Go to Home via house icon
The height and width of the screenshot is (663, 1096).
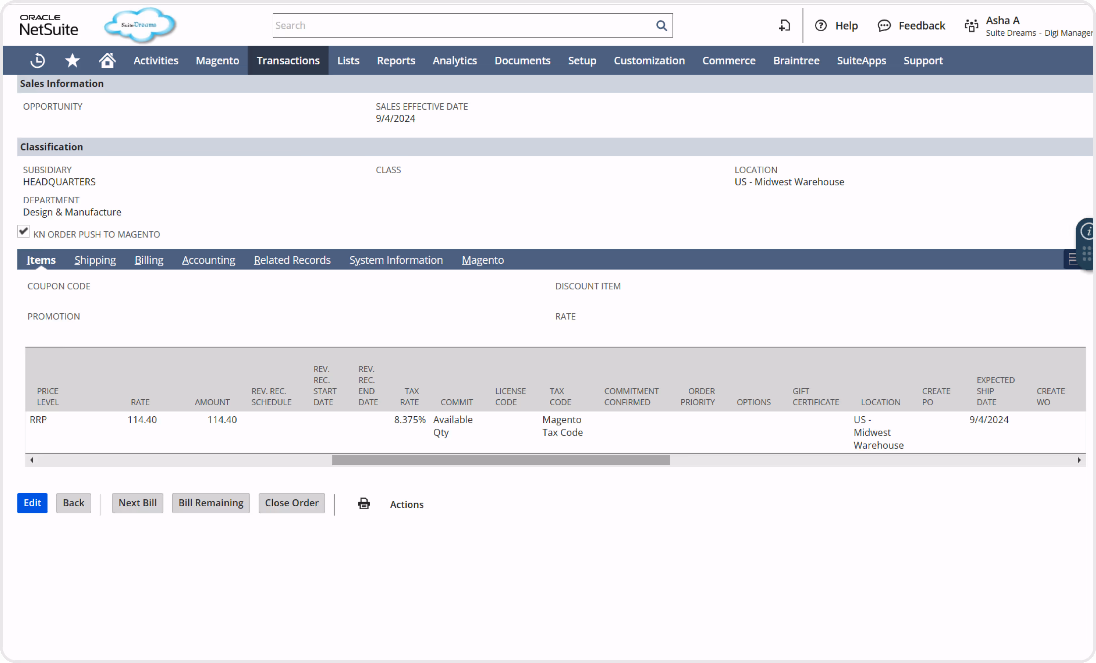[107, 60]
